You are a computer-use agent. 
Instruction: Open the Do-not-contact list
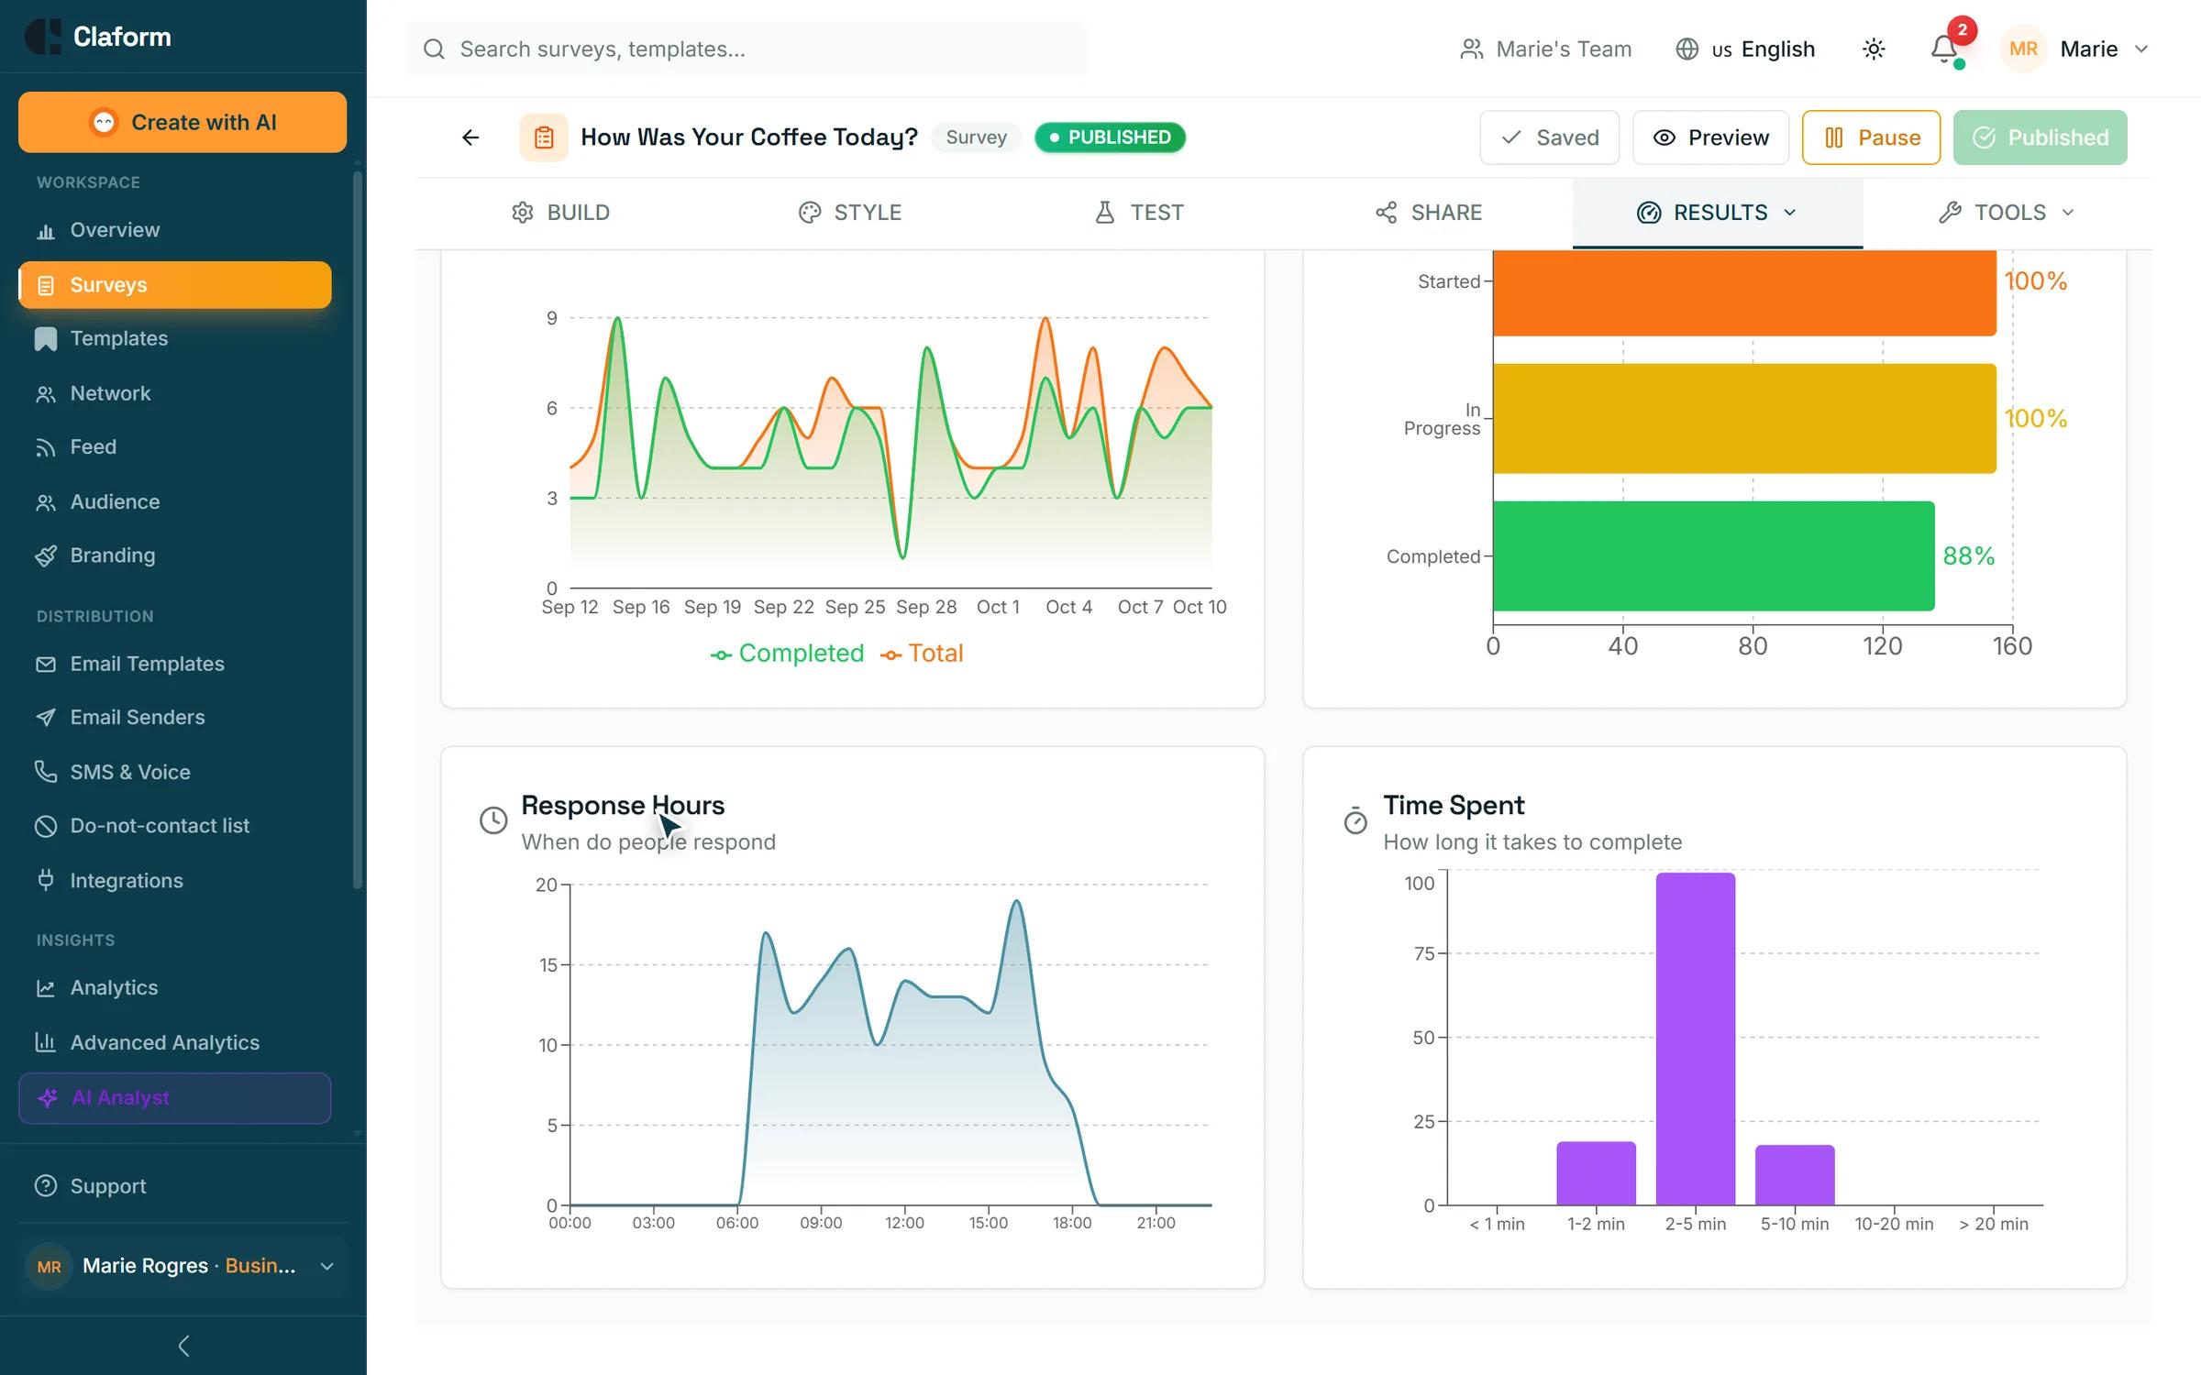174,826
